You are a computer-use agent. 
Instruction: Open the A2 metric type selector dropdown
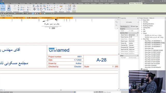pyautogui.click(x=138, y=22)
